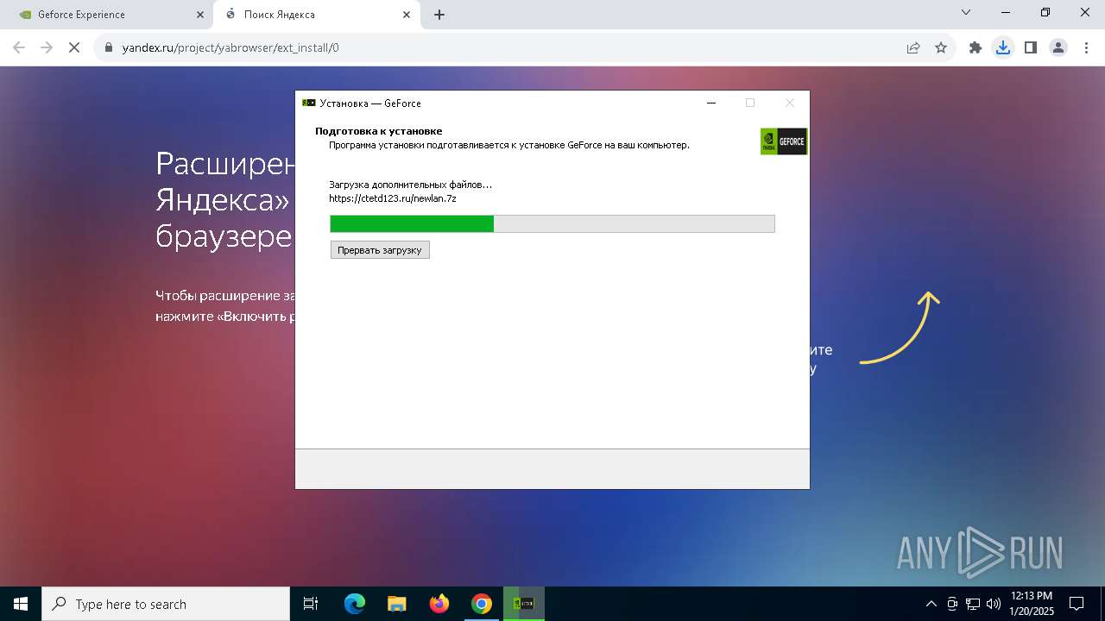1105x621 pixels.
Task: Go forward in browser history
Action: tap(47, 47)
